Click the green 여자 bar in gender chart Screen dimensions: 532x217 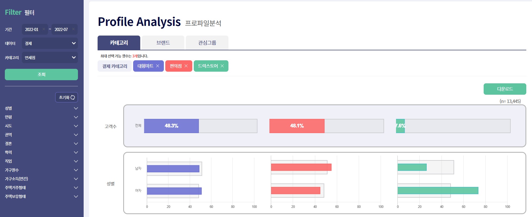[x=438, y=191]
